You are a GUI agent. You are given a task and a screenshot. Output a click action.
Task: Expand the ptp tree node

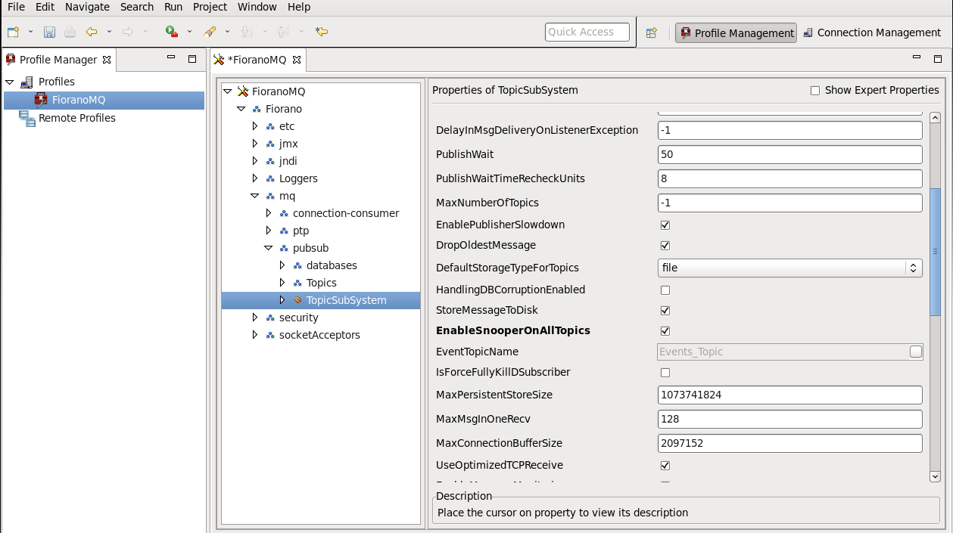pos(269,231)
